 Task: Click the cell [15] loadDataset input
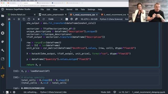90,71
